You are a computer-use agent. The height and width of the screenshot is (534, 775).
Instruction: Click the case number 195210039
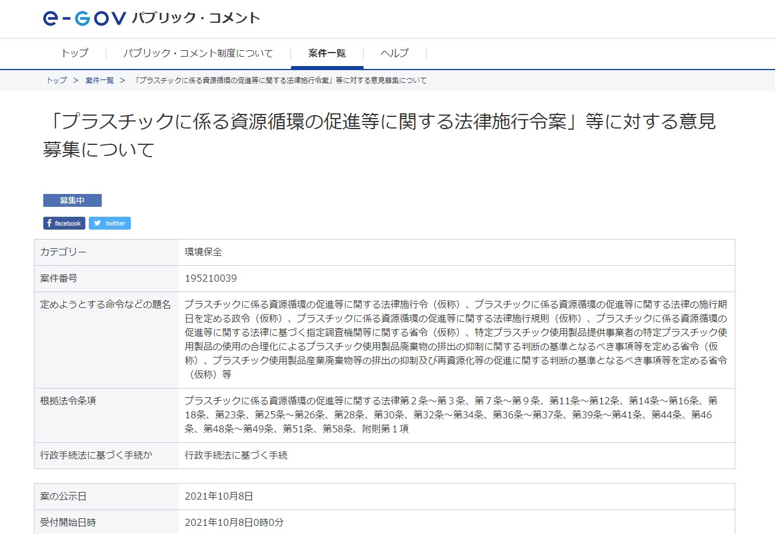tap(210, 279)
